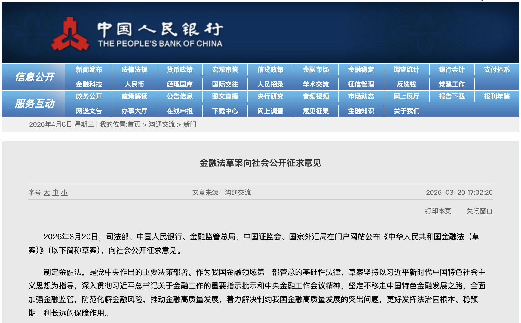Open the 金融市场 page

pyautogui.click(x=316, y=70)
